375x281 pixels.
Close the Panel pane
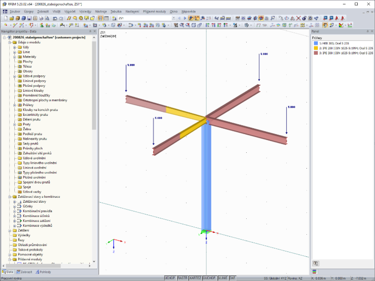coord(372,31)
